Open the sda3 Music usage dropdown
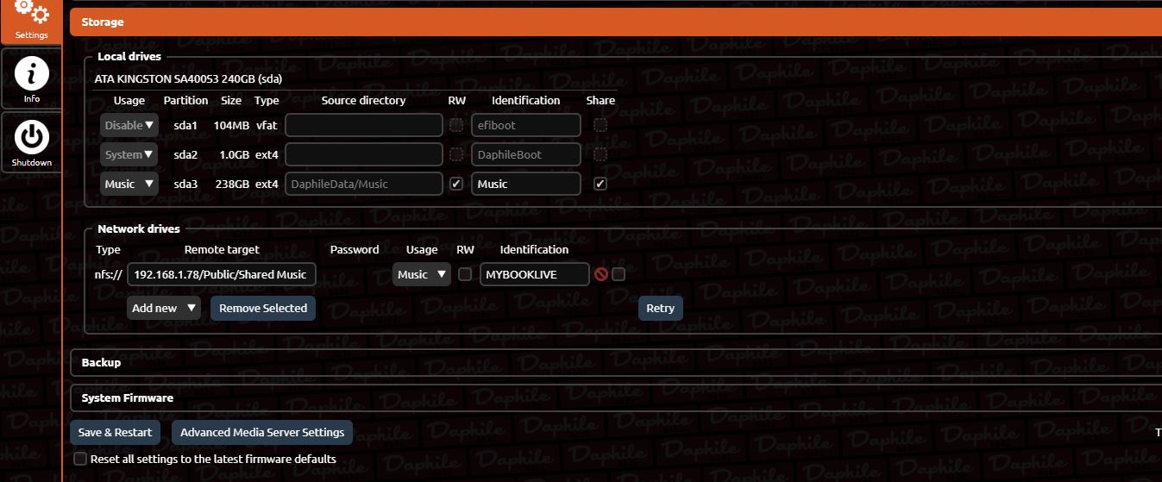Screen dimensions: 1162x482 pos(129,184)
